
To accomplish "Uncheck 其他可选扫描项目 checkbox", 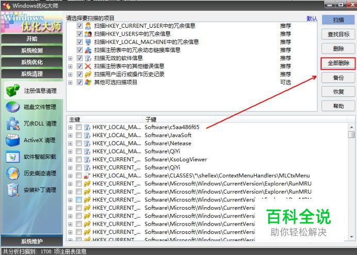I will pos(79,82).
